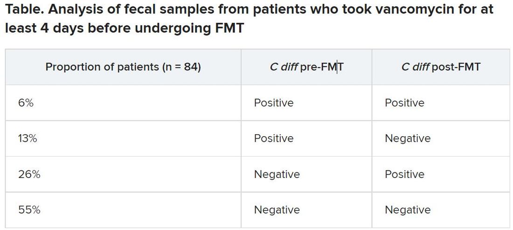The image size is (513, 230).
Task: Select pre-FMT "Negative" in the 55% row
Action: click(x=277, y=210)
